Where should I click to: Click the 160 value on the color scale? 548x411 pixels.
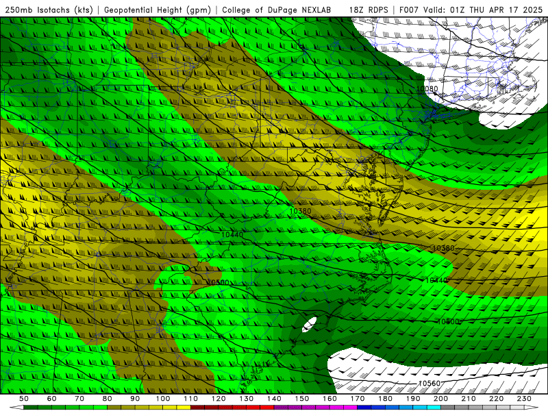(330, 399)
